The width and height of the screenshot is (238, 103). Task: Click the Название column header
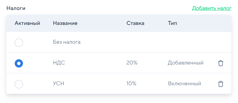click(65, 23)
